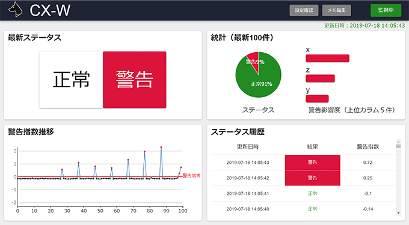Open the メモ編集 memo edit button
The image size is (409, 225).
(x=336, y=10)
